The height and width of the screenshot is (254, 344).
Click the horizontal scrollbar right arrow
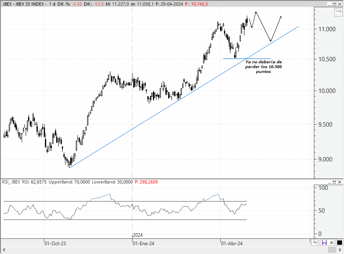coord(340,250)
